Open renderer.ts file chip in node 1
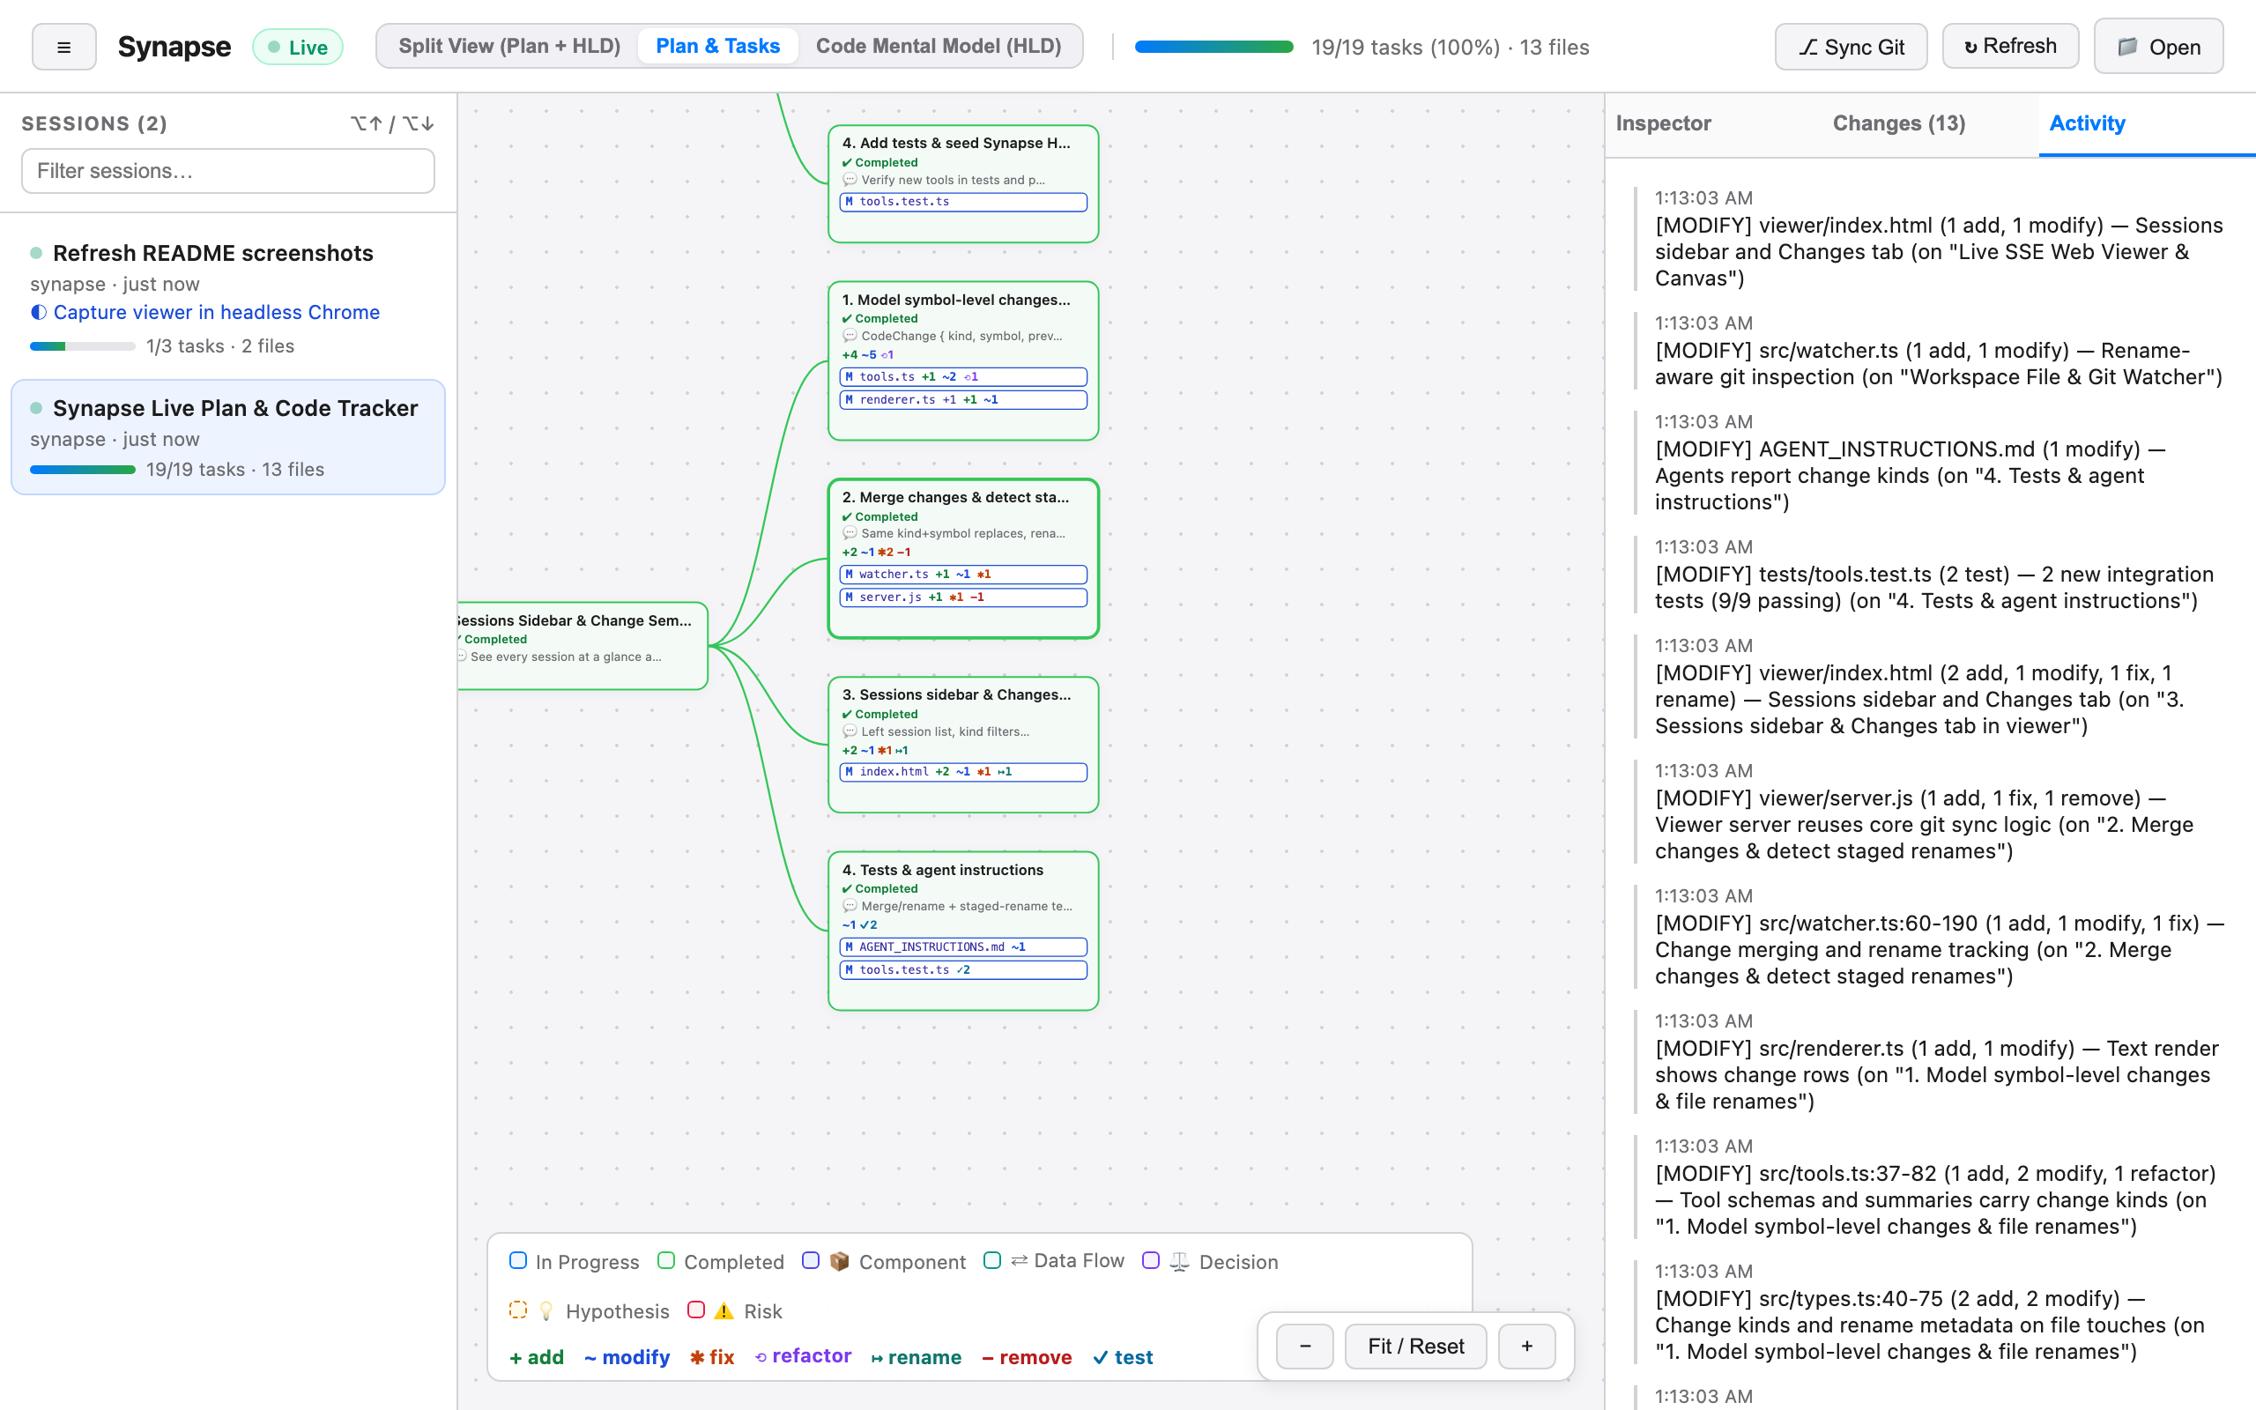Image resolution: width=2256 pixels, height=1410 pixels. pos(963,399)
